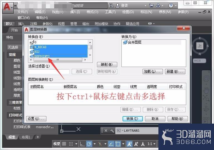This screenshot has width=214, height=150.
Task: Click the 映射(M) button
Action: (107, 64)
